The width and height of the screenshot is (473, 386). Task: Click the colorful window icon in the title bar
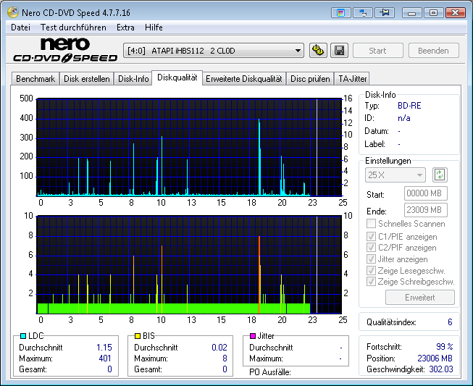point(341,13)
